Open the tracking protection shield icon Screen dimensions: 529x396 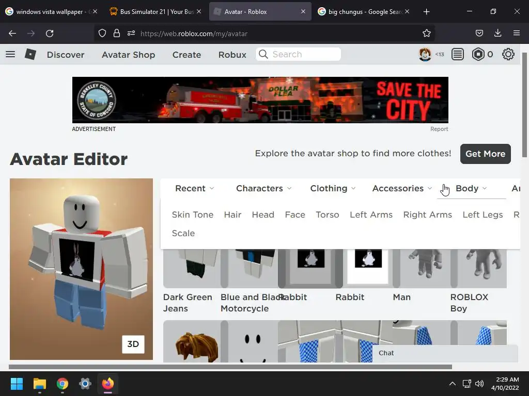click(102, 34)
